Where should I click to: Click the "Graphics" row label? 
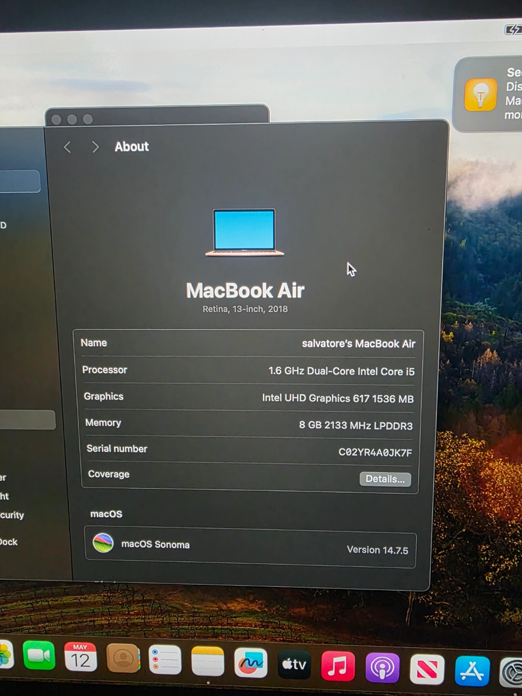pyautogui.click(x=103, y=396)
